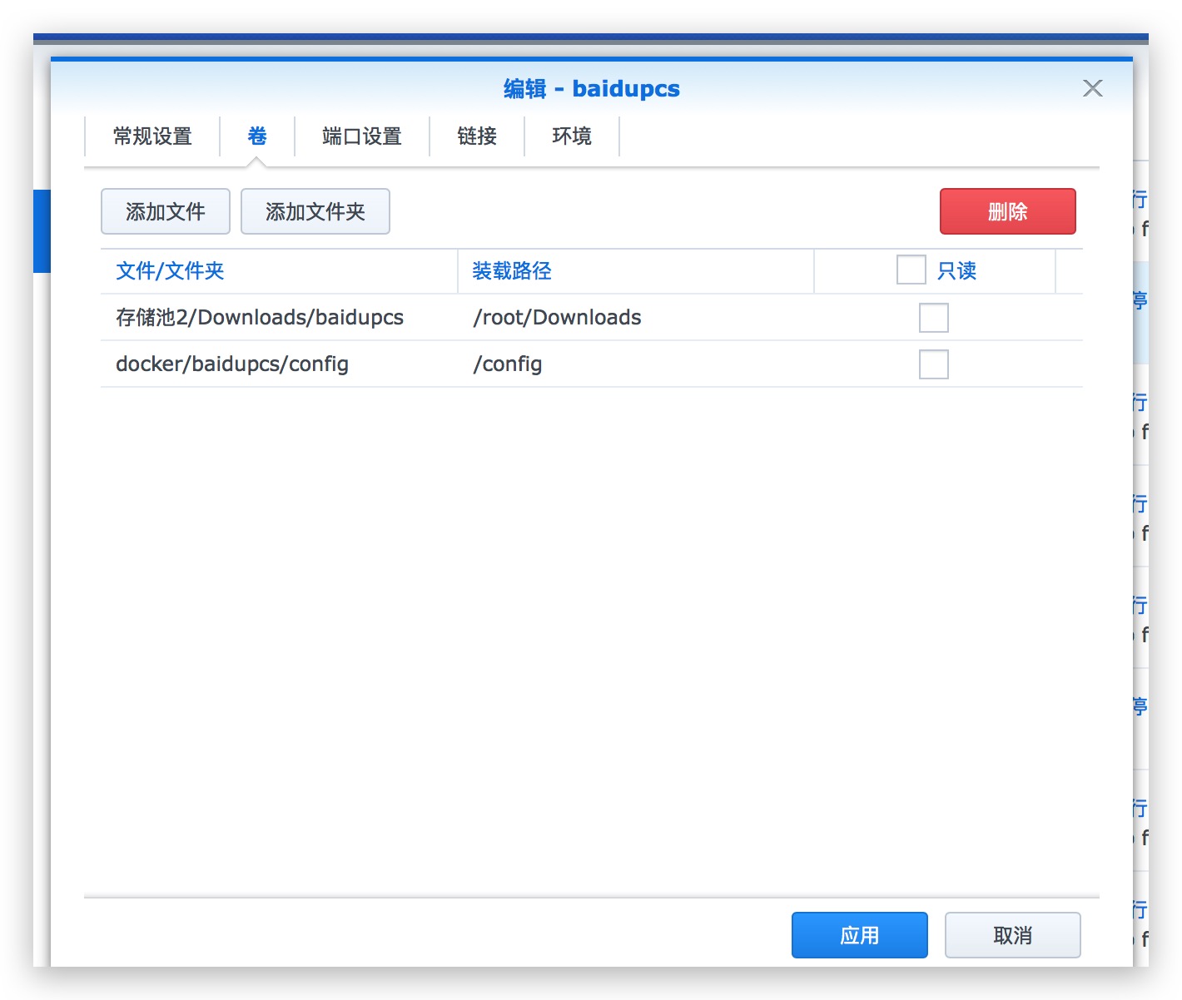Click the blue bar behind the dialog
This screenshot has height=1000, width=1182.
click(x=42, y=230)
